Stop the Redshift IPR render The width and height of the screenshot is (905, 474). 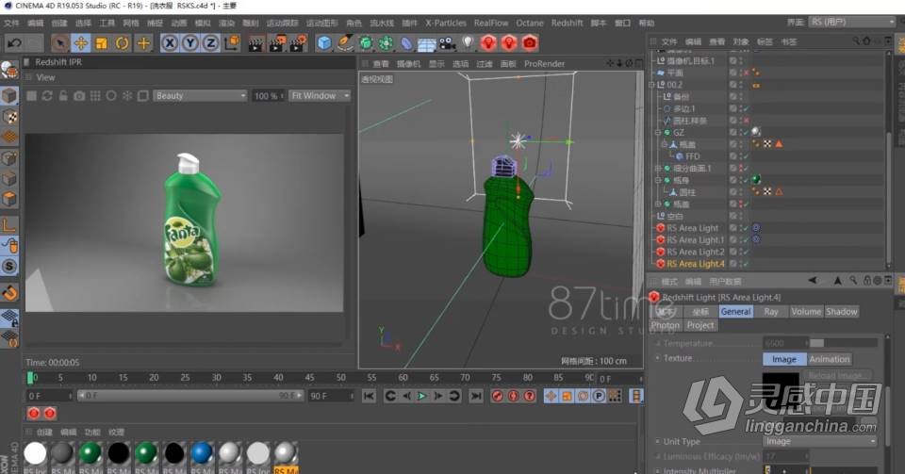point(32,96)
